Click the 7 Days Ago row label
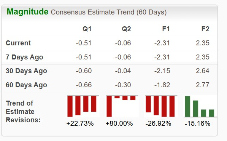Viewport: 227px width, 141px height. click(24, 57)
